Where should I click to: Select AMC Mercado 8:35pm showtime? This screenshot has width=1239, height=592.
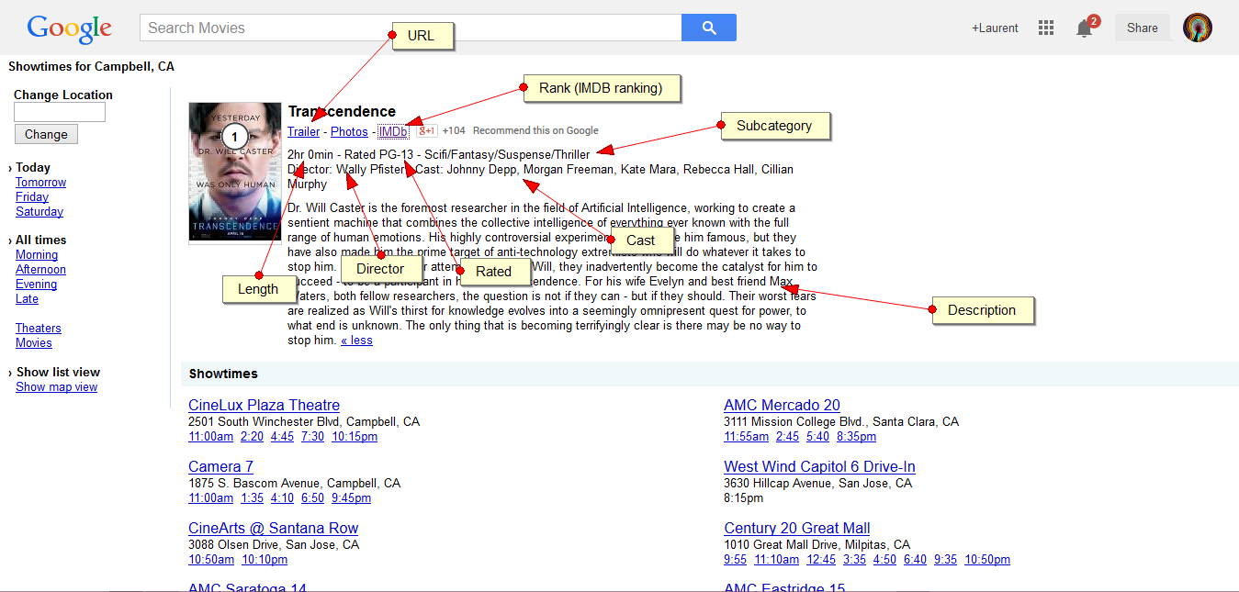pos(856,437)
